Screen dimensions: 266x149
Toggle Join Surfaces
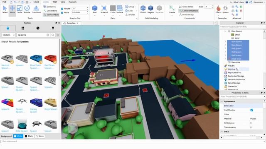coord(51,15)
